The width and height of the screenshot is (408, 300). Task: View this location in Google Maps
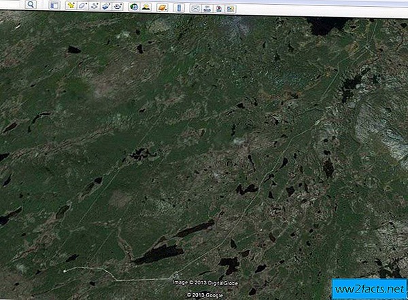(x=231, y=10)
